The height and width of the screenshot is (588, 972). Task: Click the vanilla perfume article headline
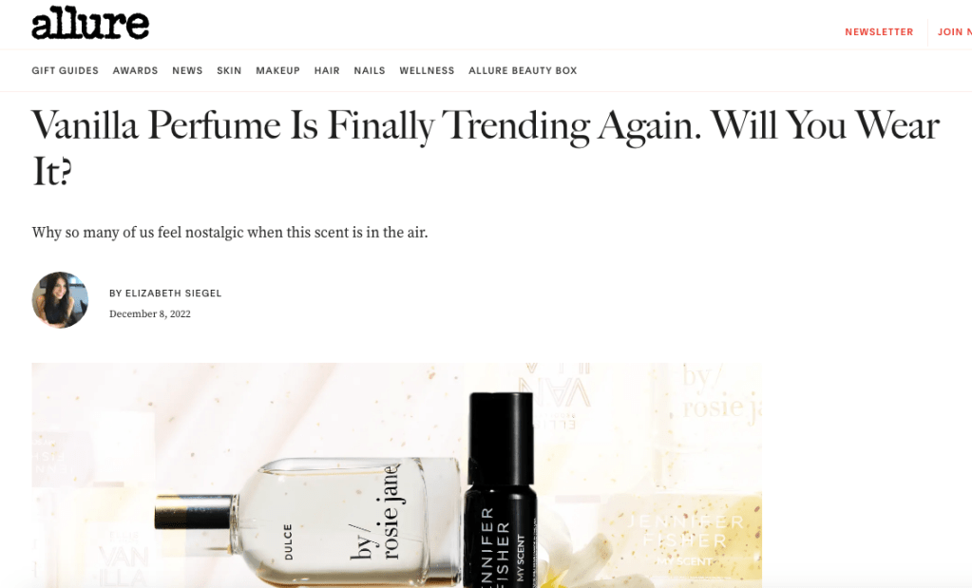pos(486,148)
